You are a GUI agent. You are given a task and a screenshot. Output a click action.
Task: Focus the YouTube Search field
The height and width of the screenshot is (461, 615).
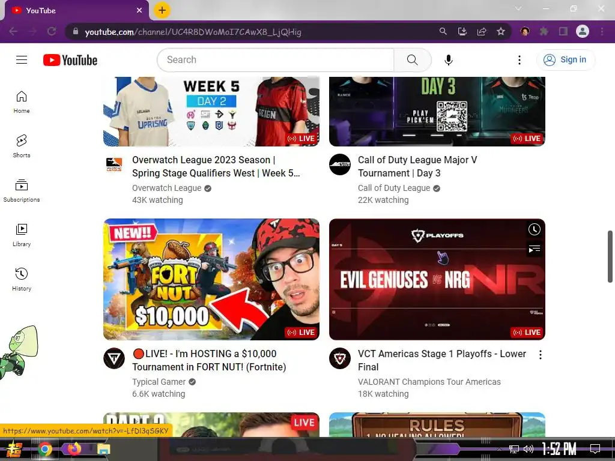pos(276,60)
